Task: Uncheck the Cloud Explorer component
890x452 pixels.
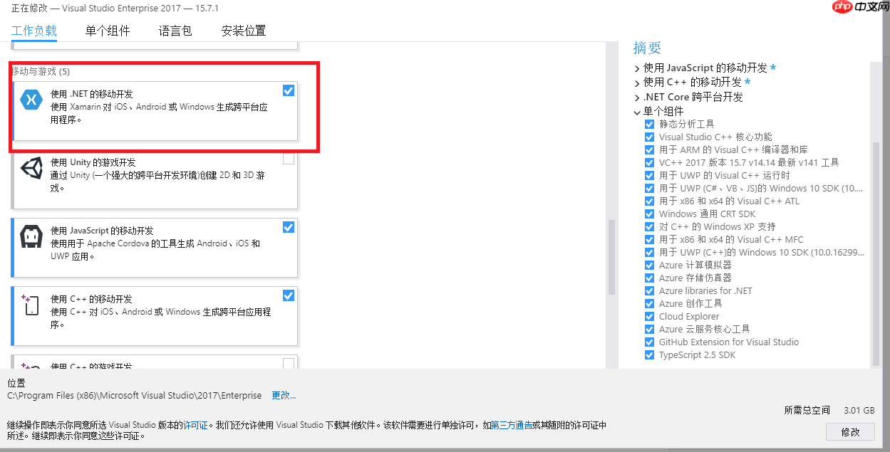Action: [649, 316]
